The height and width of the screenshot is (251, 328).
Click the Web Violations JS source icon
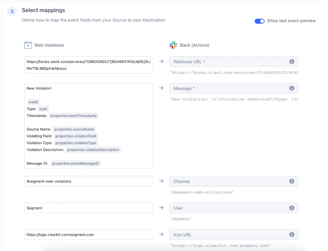pos(28,45)
